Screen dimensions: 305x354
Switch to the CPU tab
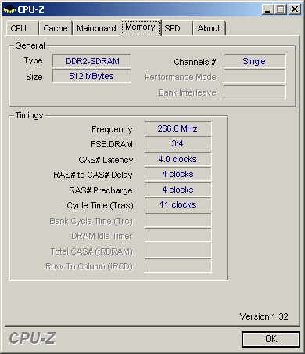[x=22, y=28]
